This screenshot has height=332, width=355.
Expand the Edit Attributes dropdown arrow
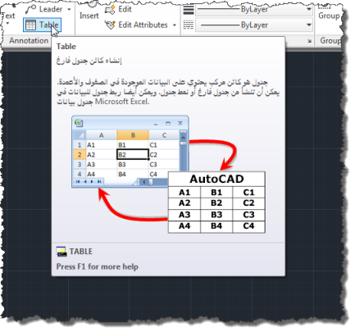pos(175,25)
